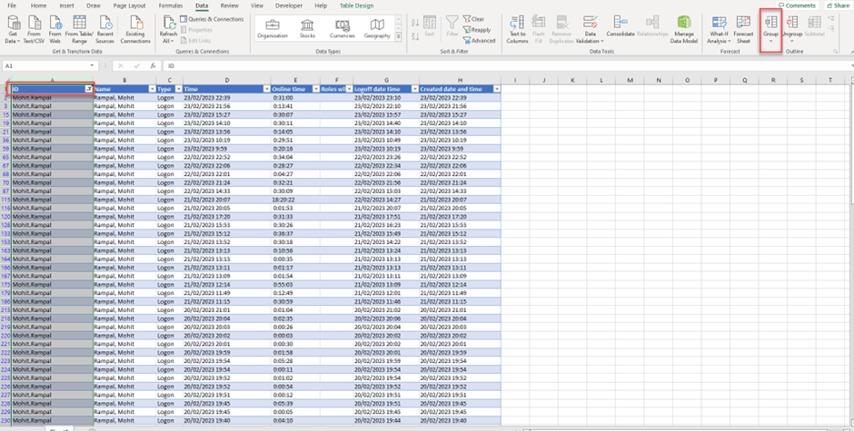Select the Stocks data type

308,29
